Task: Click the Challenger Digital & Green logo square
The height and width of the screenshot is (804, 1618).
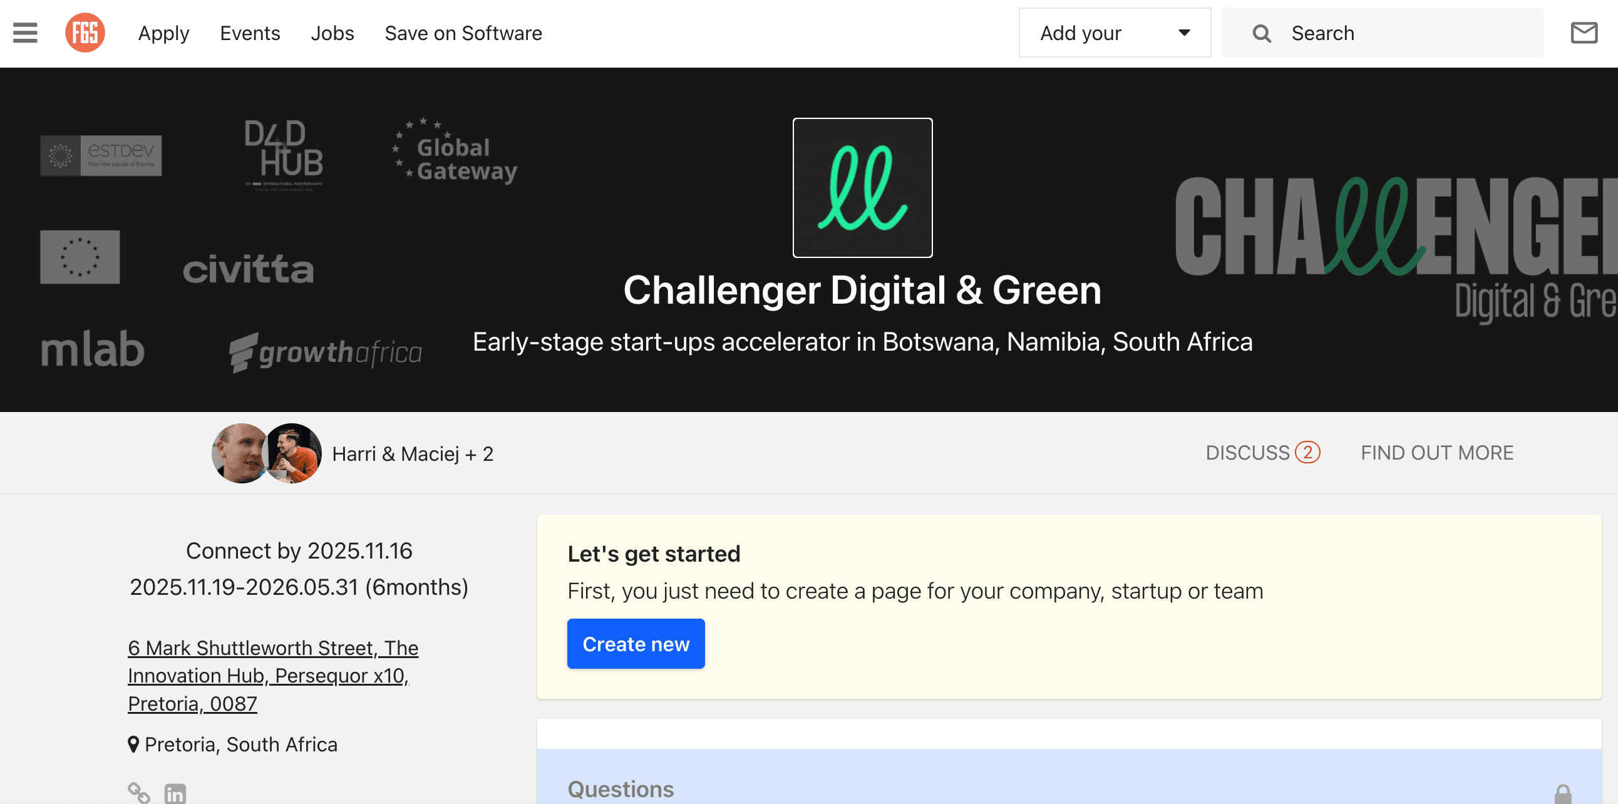Action: click(862, 188)
